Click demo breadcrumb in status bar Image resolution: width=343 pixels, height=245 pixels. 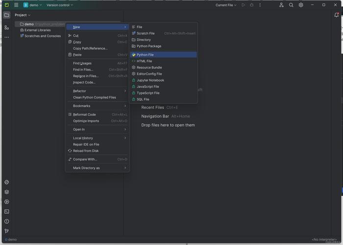tap(11, 240)
